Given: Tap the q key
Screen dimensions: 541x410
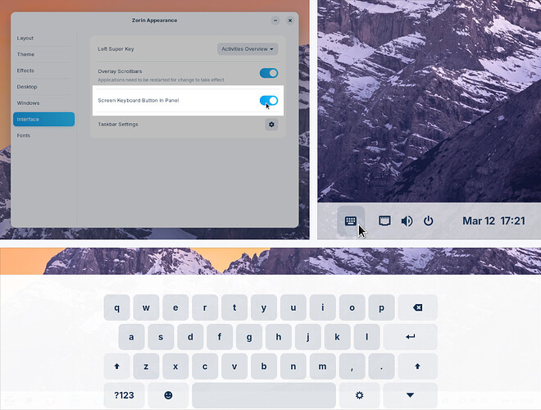Looking at the screenshot, I should [116, 307].
